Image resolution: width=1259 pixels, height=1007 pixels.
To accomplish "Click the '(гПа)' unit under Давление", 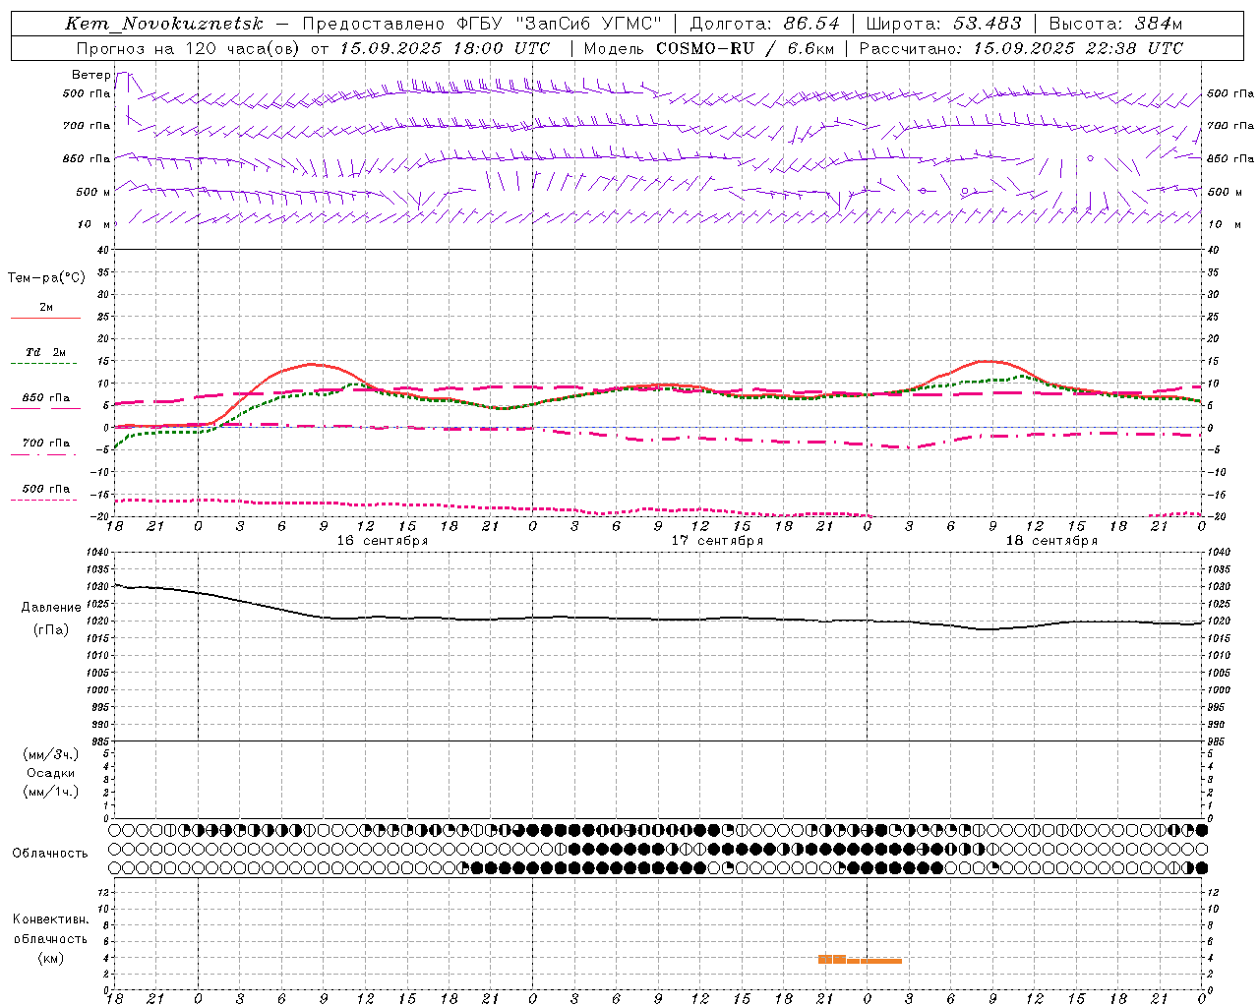I will [50, 629].
